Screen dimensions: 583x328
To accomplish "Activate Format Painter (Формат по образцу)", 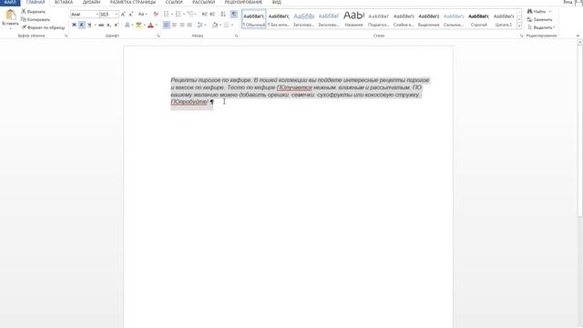I will (x=43, y=27).
